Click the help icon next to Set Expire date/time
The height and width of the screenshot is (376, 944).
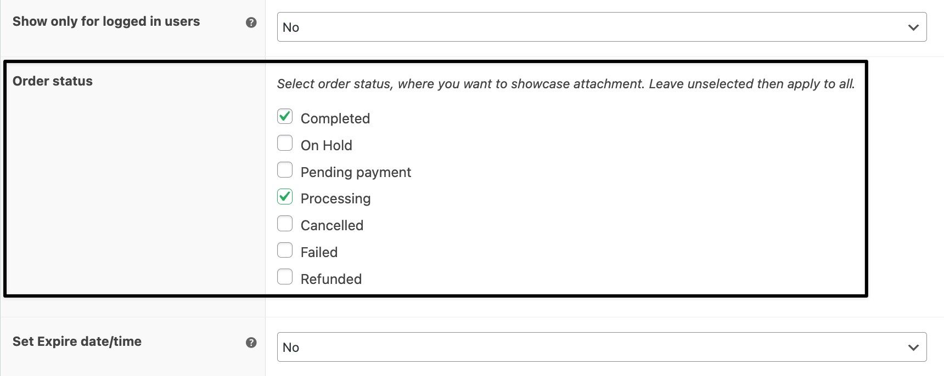pos(251,342)
